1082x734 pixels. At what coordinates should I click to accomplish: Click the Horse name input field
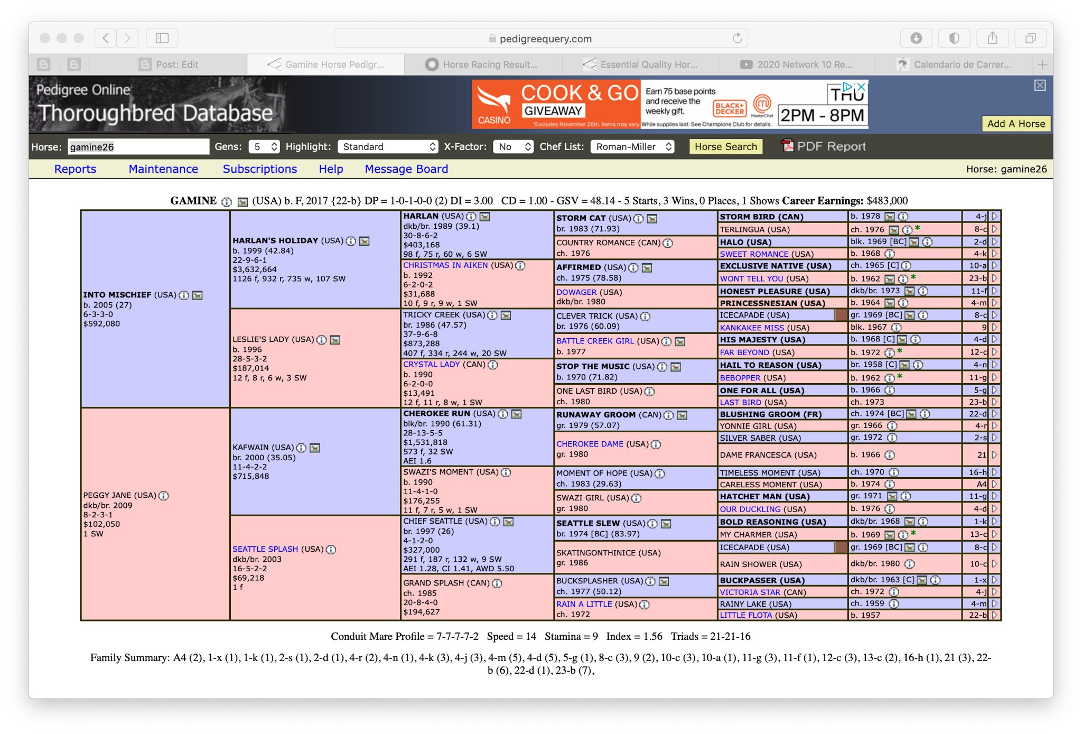pyautogui.click(x=138, y=147)
